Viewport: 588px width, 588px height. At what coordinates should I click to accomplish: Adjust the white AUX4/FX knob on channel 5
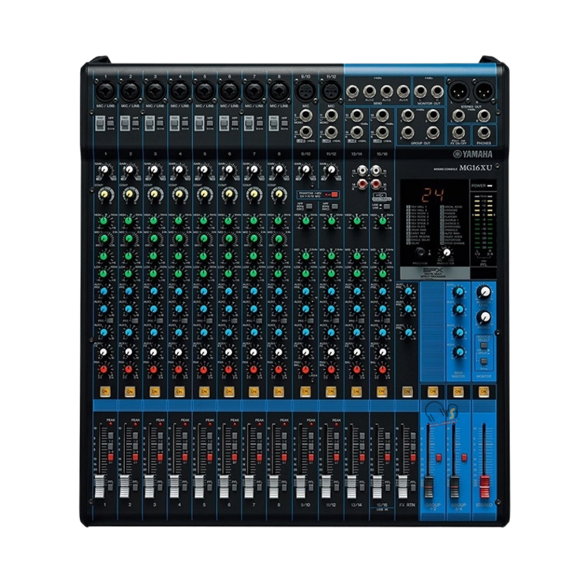click(x=203, y=352)
